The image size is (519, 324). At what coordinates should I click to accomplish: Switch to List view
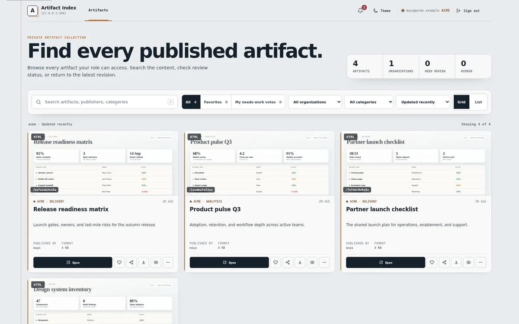(x=478, y=102)
